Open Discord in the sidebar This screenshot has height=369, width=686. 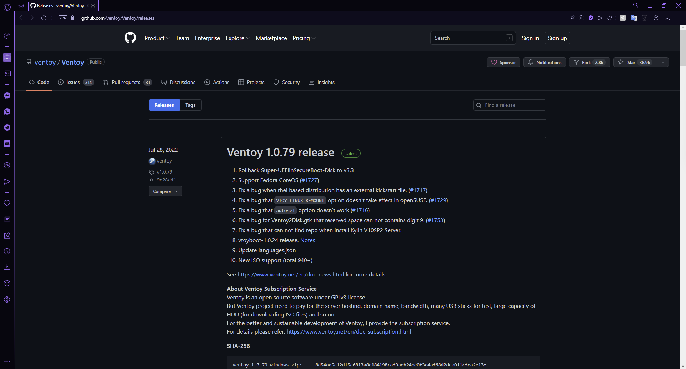pyautogui.click(x=7, y=144)
